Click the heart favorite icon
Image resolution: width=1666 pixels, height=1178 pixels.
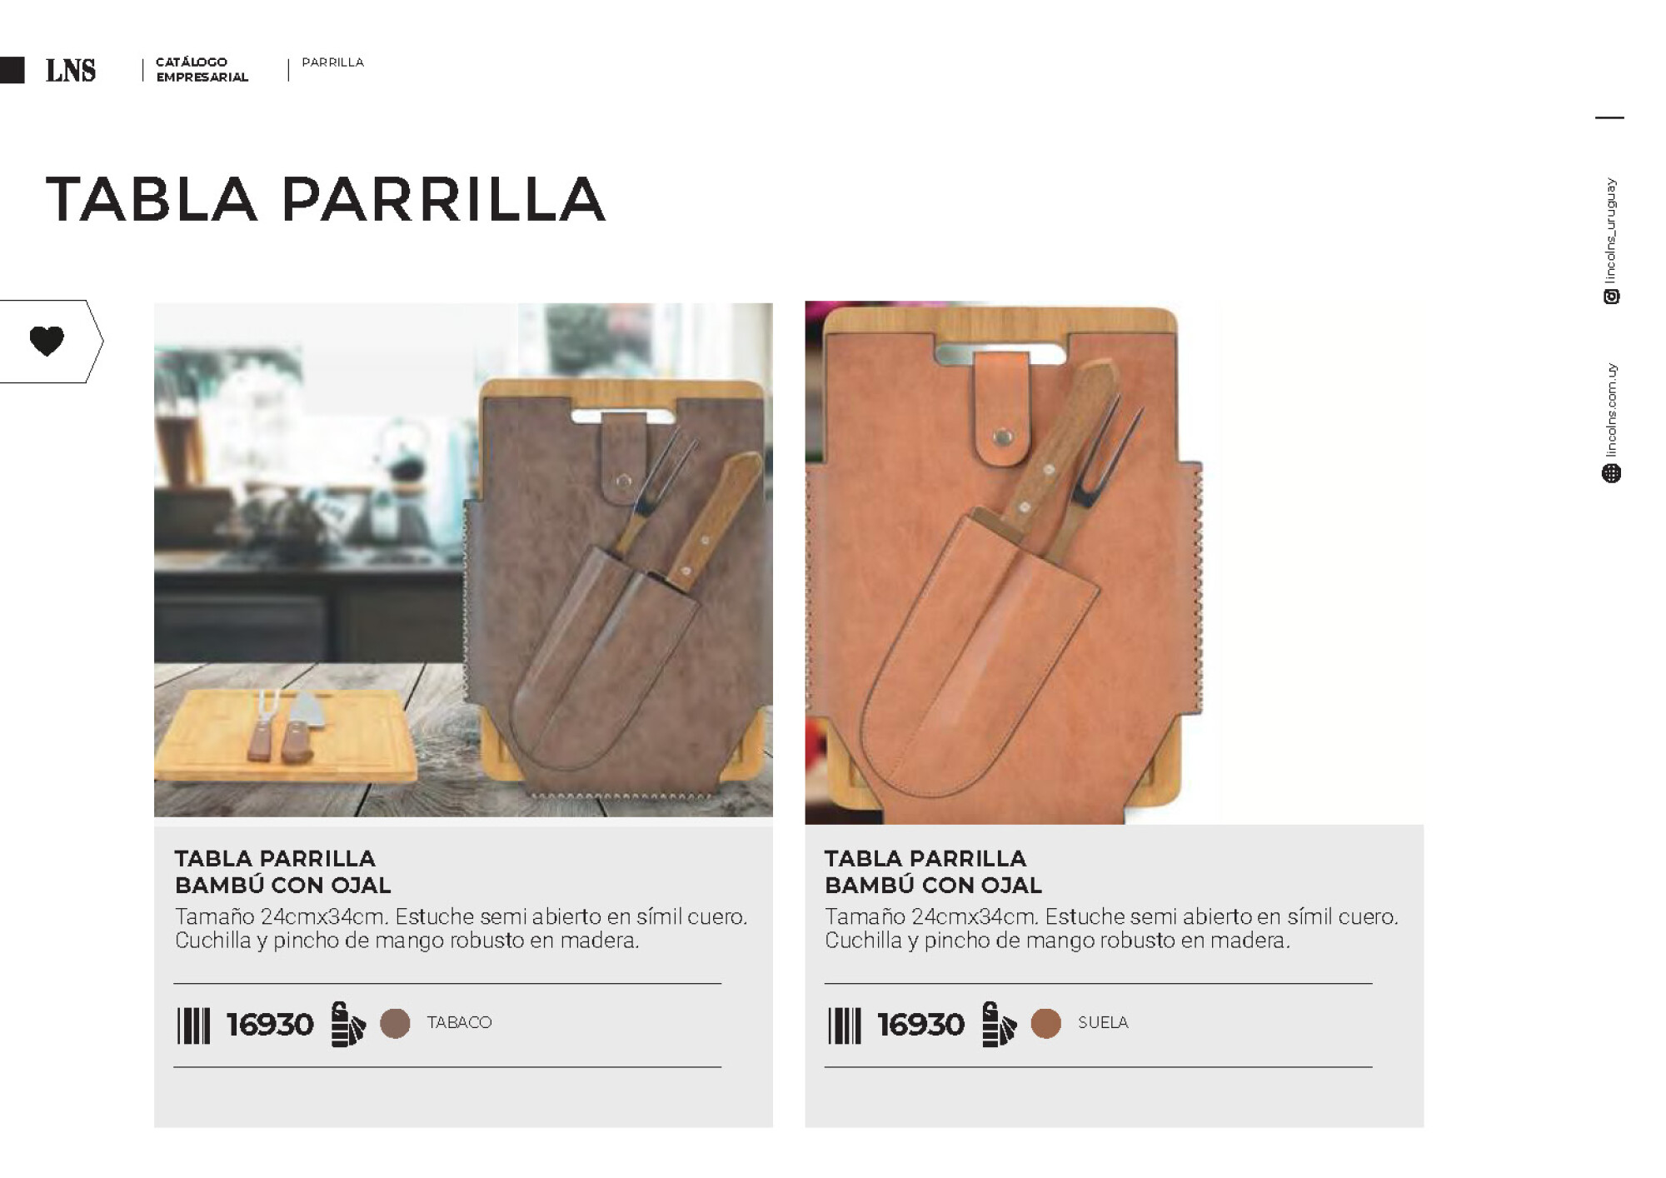pos(47,341)
